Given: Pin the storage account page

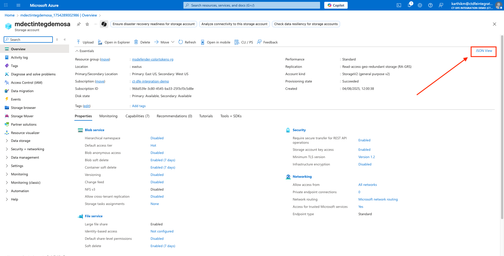Looking at the screenshot, I should 78,24.
